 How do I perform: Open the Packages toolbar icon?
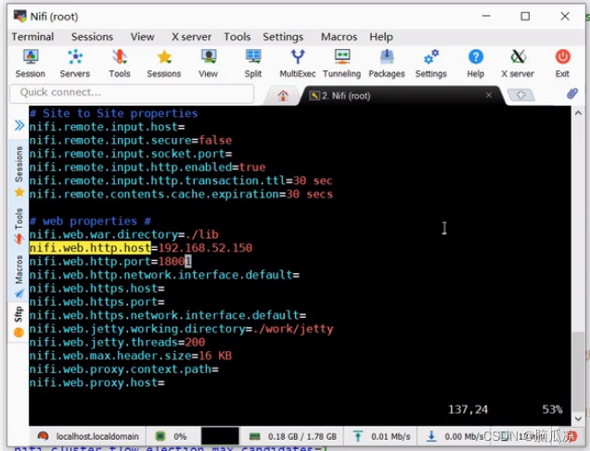pyautogui.click(x=387, y=64)
